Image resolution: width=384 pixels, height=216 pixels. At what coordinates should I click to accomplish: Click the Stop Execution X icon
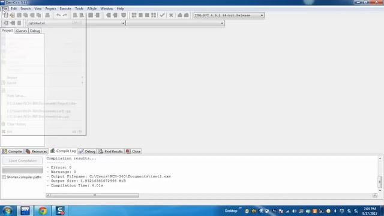point(171,15)
